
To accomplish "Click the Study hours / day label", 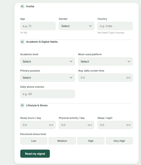I will point(31,118).
